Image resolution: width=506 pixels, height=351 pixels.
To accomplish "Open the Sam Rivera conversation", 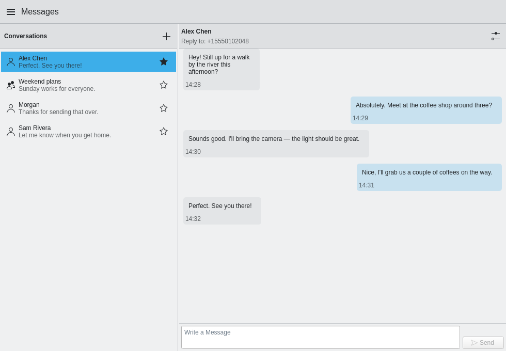I will [88, 131].
